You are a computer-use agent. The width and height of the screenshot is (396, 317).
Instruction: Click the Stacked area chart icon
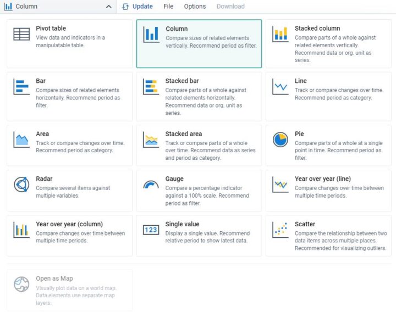[x=151, y=140]
